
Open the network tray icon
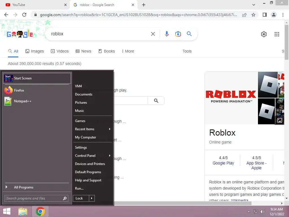(x=256, y=212)
